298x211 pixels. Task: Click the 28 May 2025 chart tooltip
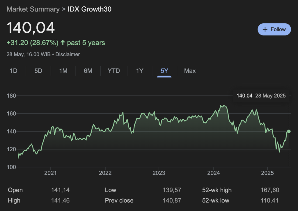261,96
